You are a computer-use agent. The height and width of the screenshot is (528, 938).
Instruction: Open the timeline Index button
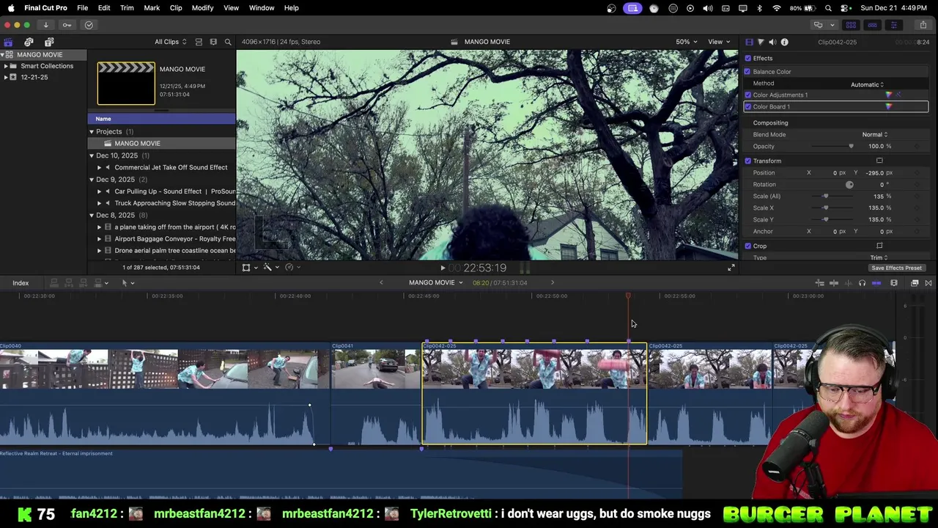[21, 283]
